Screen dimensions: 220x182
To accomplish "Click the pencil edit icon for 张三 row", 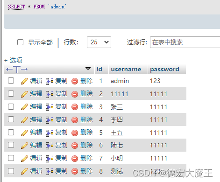I will [24, 107].
